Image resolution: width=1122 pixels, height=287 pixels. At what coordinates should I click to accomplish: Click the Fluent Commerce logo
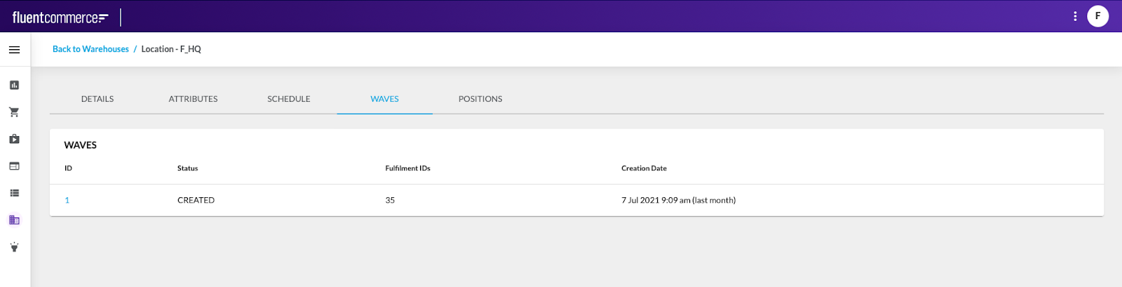pos(60,18)
